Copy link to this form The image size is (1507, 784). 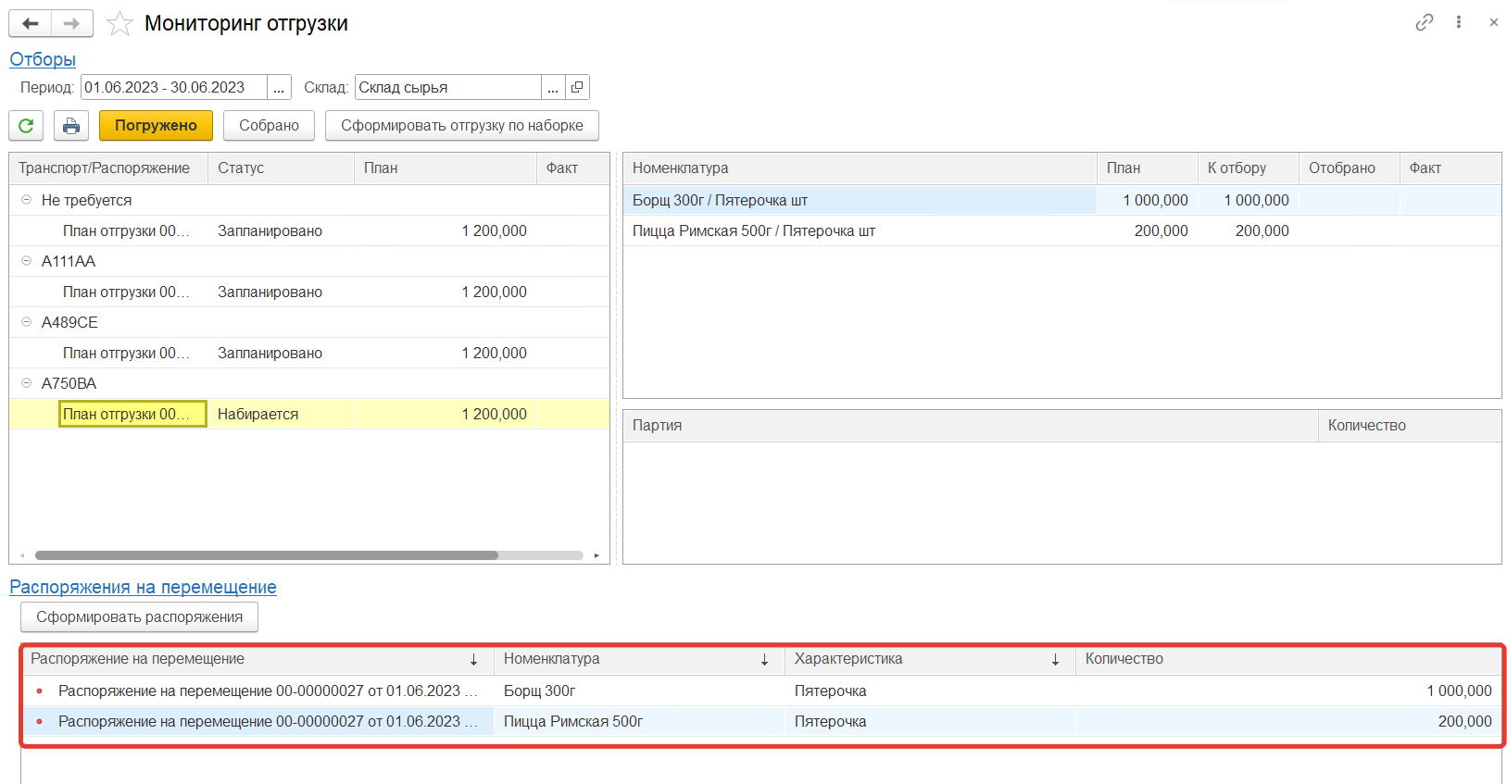1424,22
